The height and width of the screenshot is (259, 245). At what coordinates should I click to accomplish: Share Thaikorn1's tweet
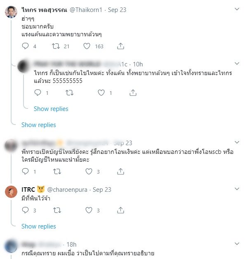click(120, 46)
